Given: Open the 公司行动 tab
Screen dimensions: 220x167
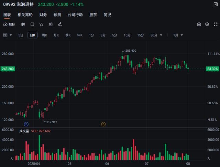Looking at the screenshot, I should point(75,15).
